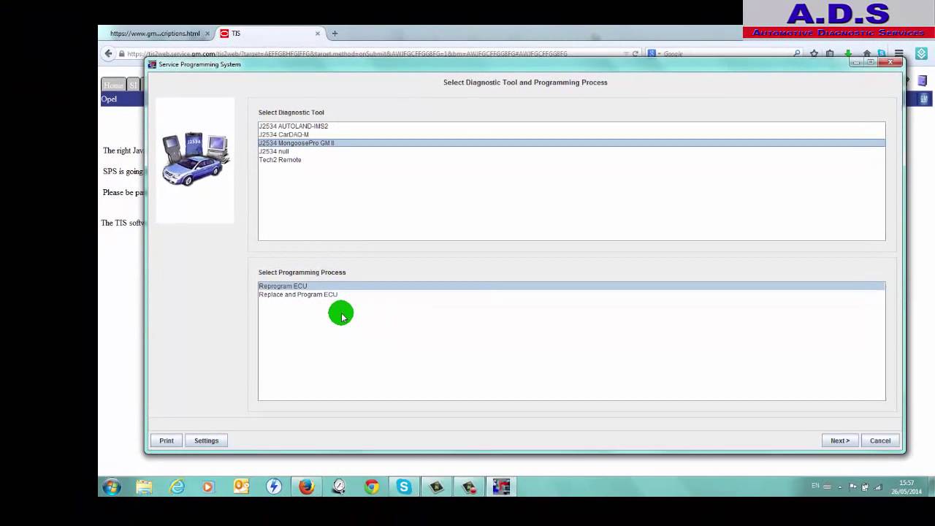Switch to the gm descriptions.html tab
Screen dimensions: 935x526
155,33
